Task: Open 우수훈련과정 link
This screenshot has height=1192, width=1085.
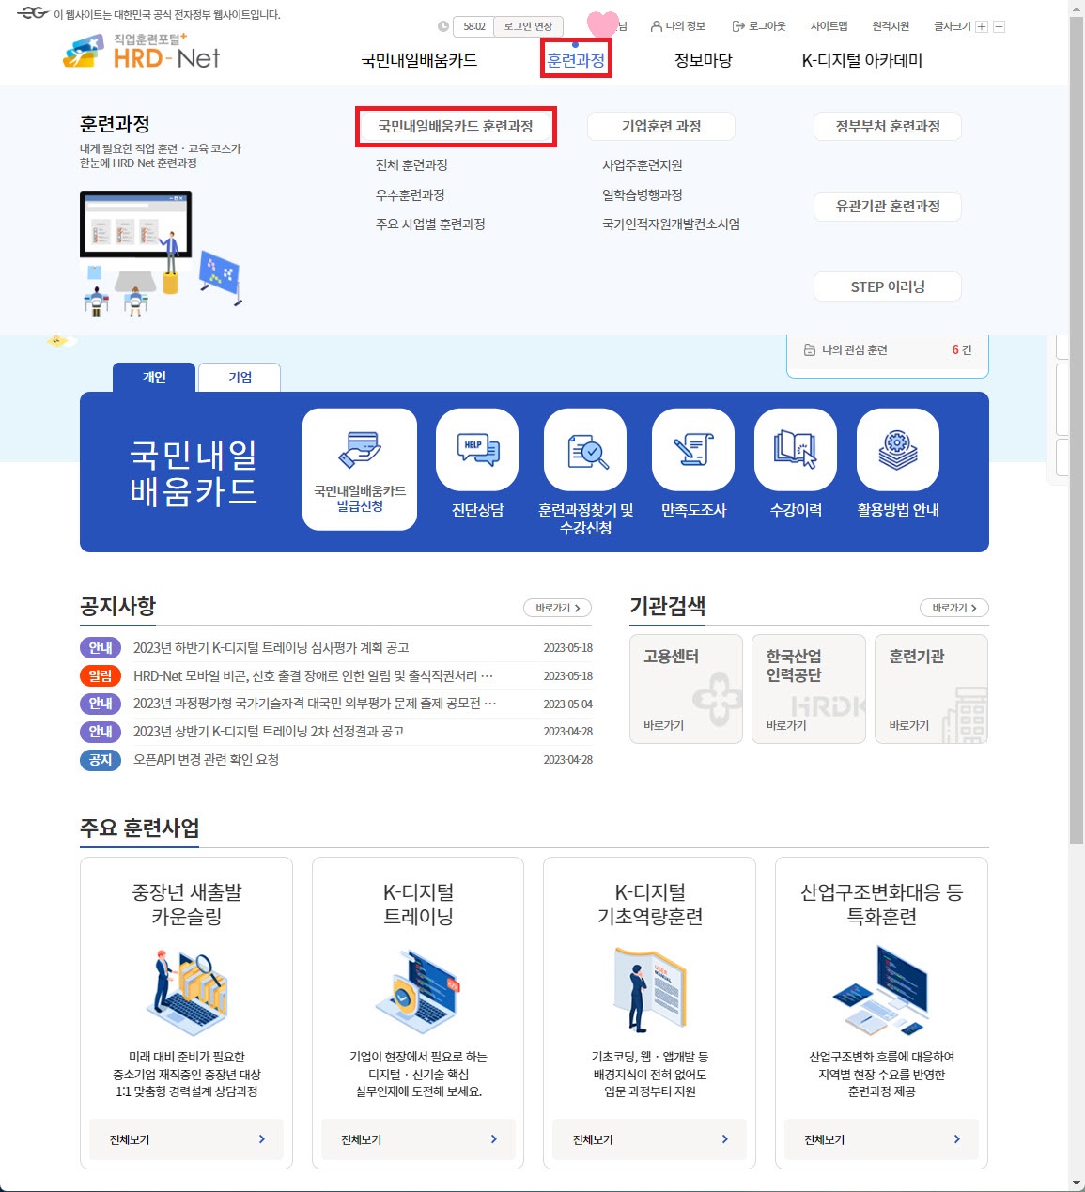Action: (x=410, y=195)
